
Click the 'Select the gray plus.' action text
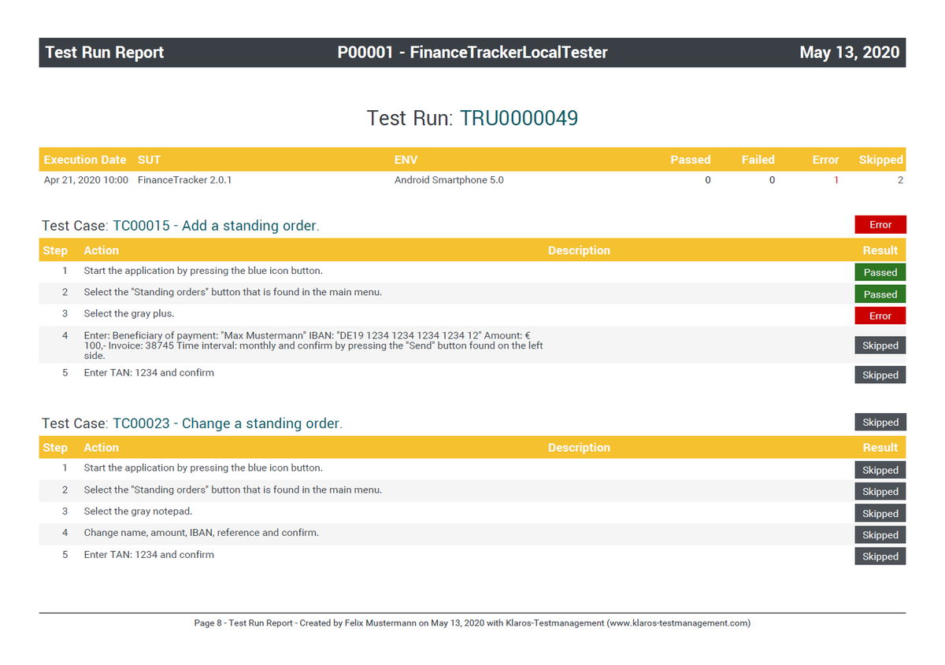(x=129, y=313)
